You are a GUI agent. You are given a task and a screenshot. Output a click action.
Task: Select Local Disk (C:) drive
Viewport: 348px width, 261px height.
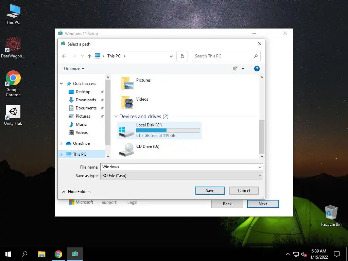click(159, 130)
